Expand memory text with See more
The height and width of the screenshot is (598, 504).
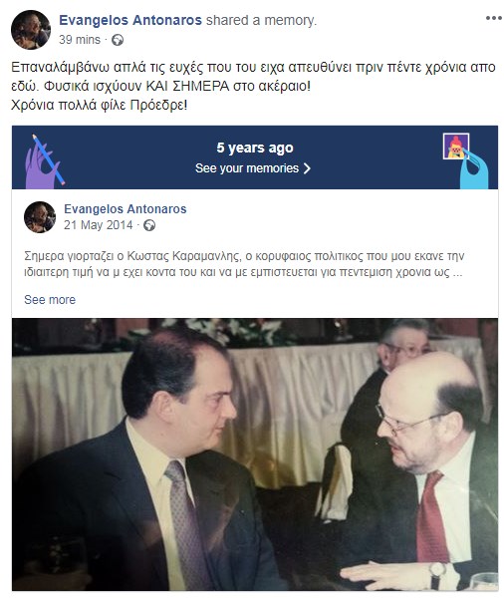[x=50, y=300]
